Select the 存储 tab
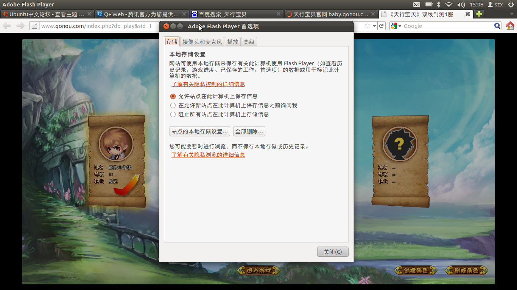 click(x=172, y=42)
